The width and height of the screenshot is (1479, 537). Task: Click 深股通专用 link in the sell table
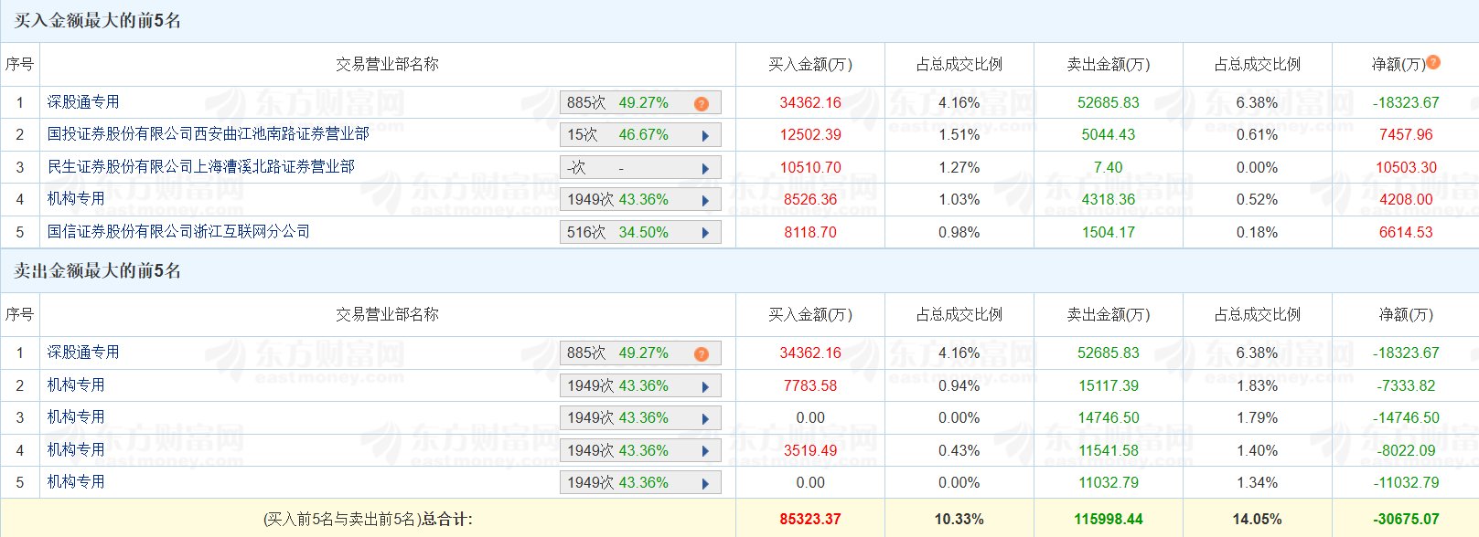click(83, 353)
